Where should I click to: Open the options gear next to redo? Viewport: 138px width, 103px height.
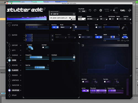[x=101, y=10]
